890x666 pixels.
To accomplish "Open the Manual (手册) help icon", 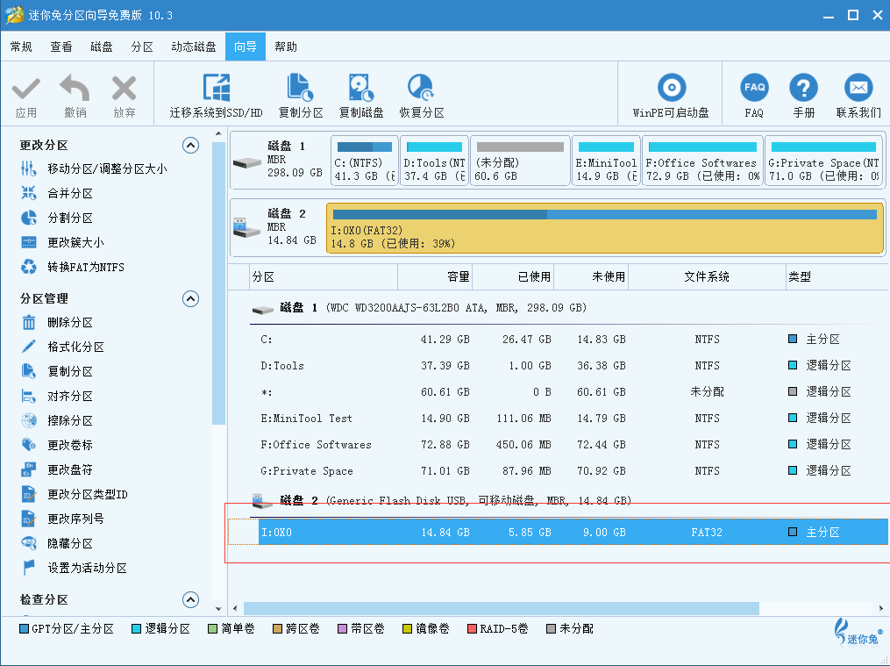I will click(x=804, y=88).
